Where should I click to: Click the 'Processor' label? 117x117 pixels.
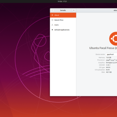pyautogui.click(x=101, y=60)
